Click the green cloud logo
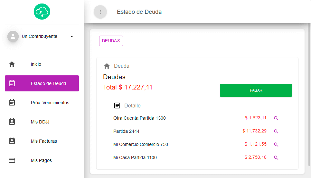The height and width of the screenshot is (178, 311). 42,11
